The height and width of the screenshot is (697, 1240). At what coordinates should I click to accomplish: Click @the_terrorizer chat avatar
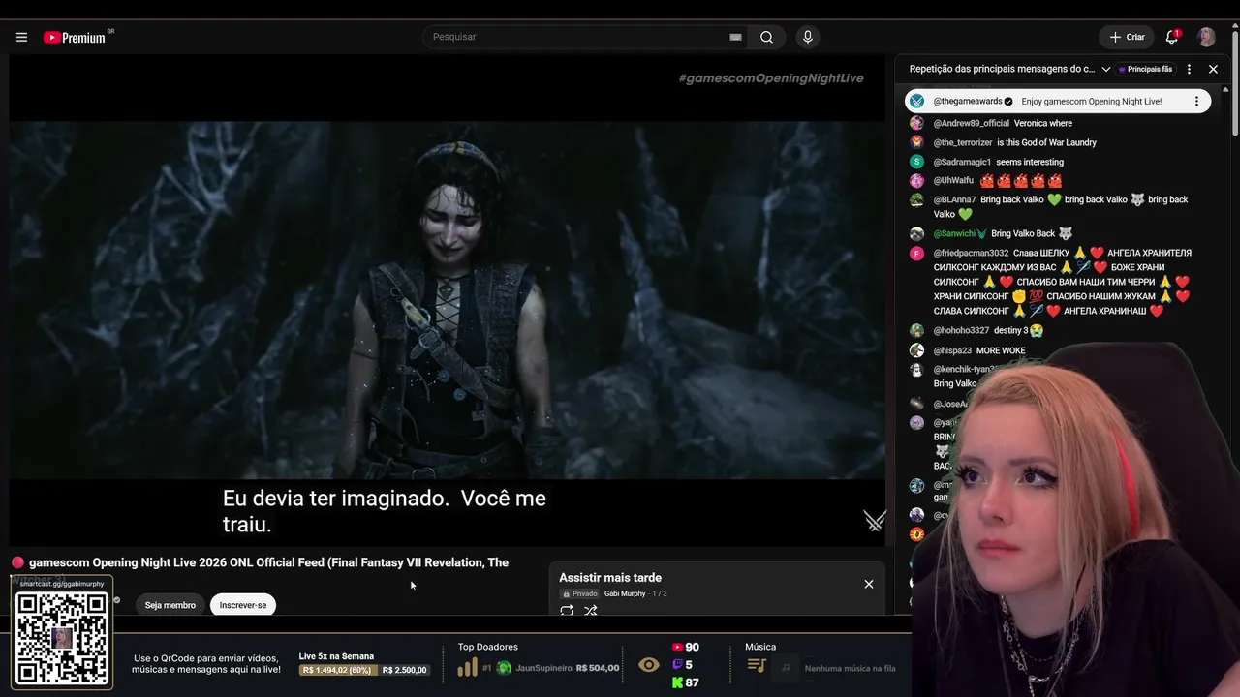coord(916,142)
